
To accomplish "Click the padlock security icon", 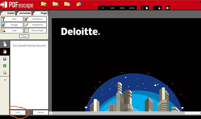I will tap(159, 8).
